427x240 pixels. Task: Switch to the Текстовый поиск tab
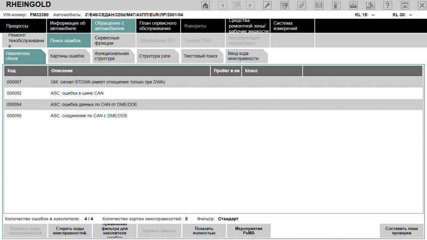point(202,56)
